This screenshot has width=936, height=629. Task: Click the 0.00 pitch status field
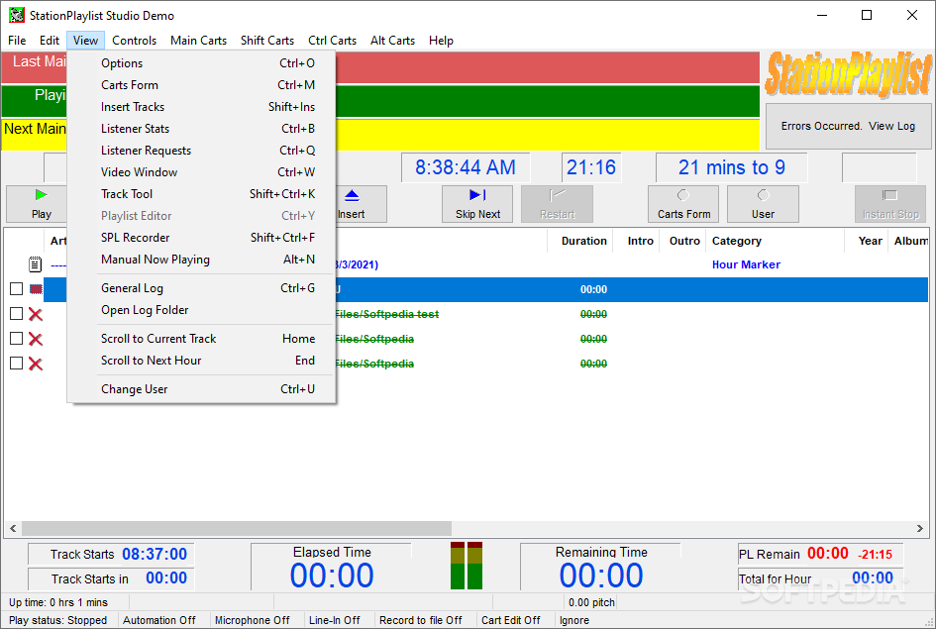pyautogui.click(x=591, y=602)
